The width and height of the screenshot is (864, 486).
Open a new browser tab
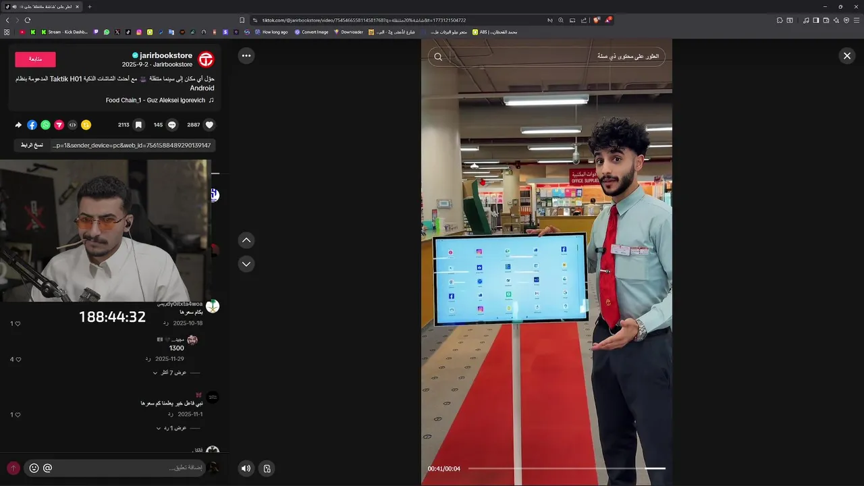click(90, 7)
